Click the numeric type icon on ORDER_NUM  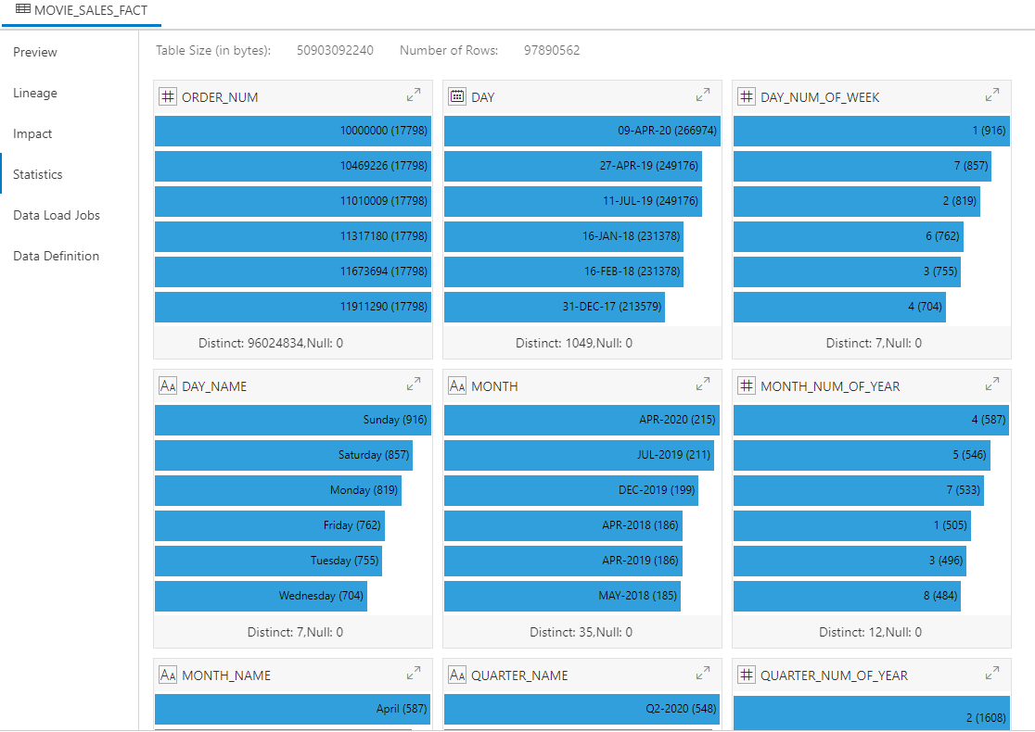[168, 96]
